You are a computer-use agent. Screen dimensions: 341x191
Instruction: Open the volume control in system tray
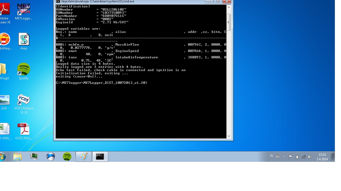pyautogui.click(x=310, y=157)
